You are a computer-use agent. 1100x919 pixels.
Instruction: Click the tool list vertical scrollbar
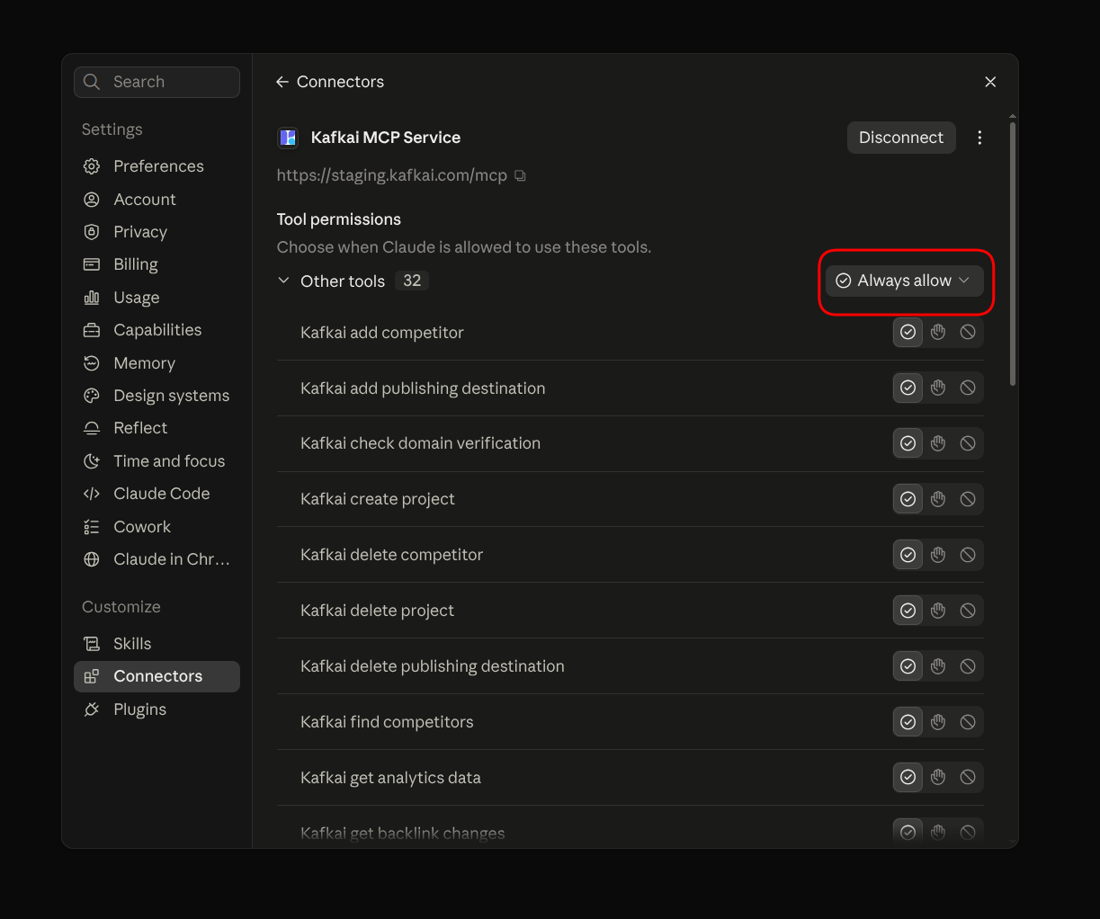1013,254
